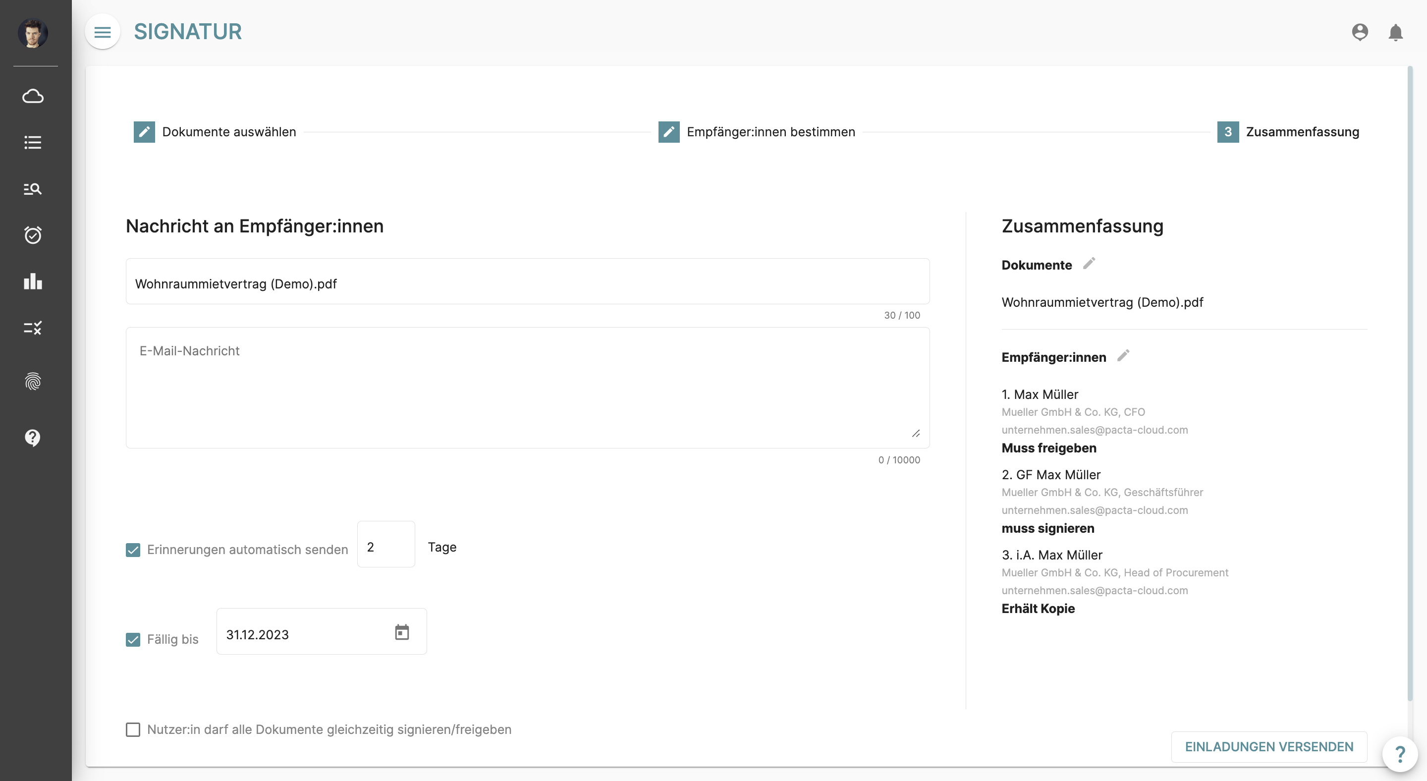The height and width of the screenshot is (781, 1427).
Task: Open the checklist rules sidebar icon
Action: click(x=33, y=328)
